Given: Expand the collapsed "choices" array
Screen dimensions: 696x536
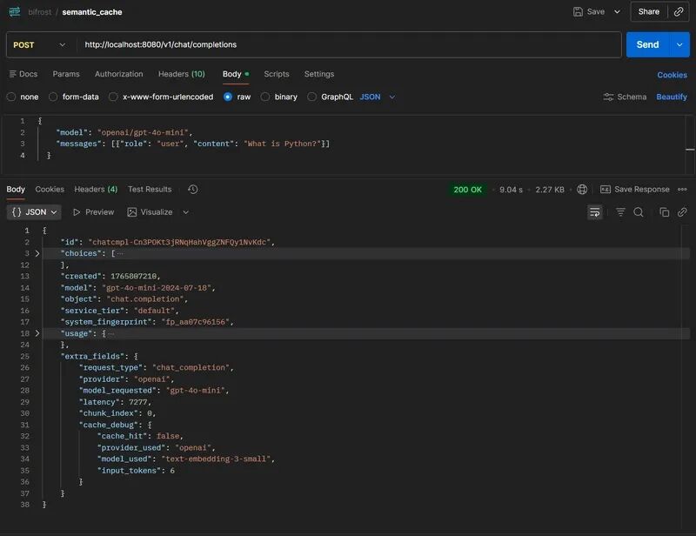Looking at the screenshot, I should (37, 253).
